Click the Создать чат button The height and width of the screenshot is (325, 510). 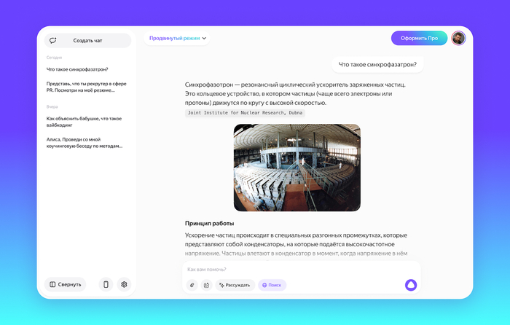[88, 40]
